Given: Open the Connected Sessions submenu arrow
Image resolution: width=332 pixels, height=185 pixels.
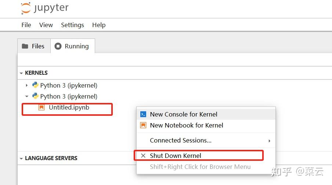Looking at the screenshot, I should pyautogui.click(x=269, y=141).
